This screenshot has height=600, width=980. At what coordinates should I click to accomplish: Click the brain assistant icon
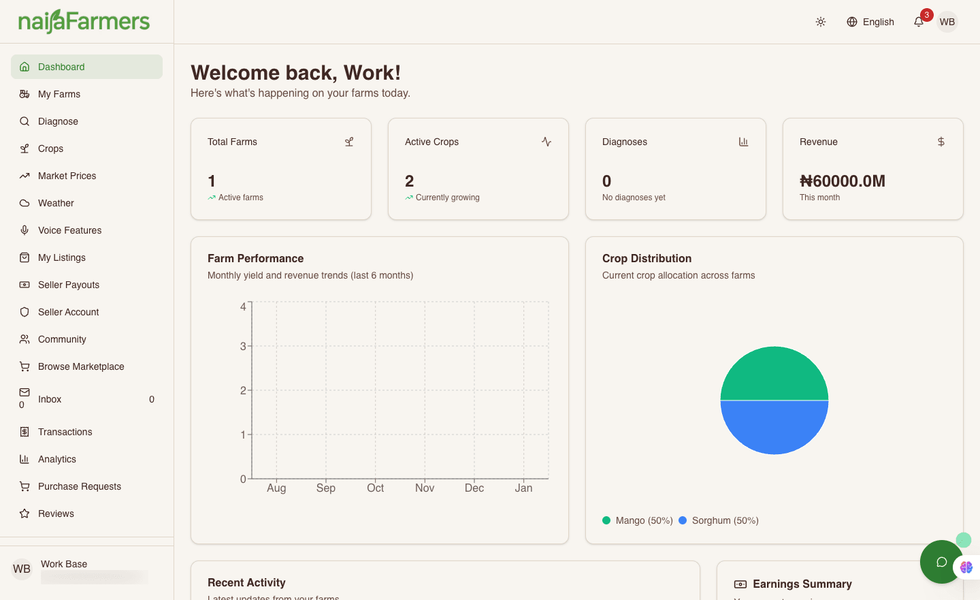point(966,567)
